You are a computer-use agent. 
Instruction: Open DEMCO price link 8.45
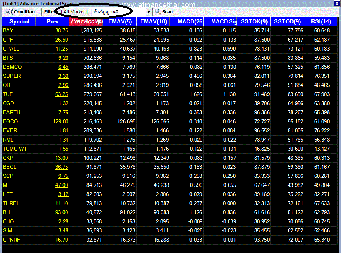pyautogui.click(x=63, y=67)
